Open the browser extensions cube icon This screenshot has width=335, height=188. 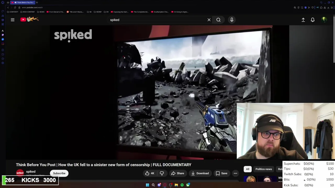tap(321, 8)
